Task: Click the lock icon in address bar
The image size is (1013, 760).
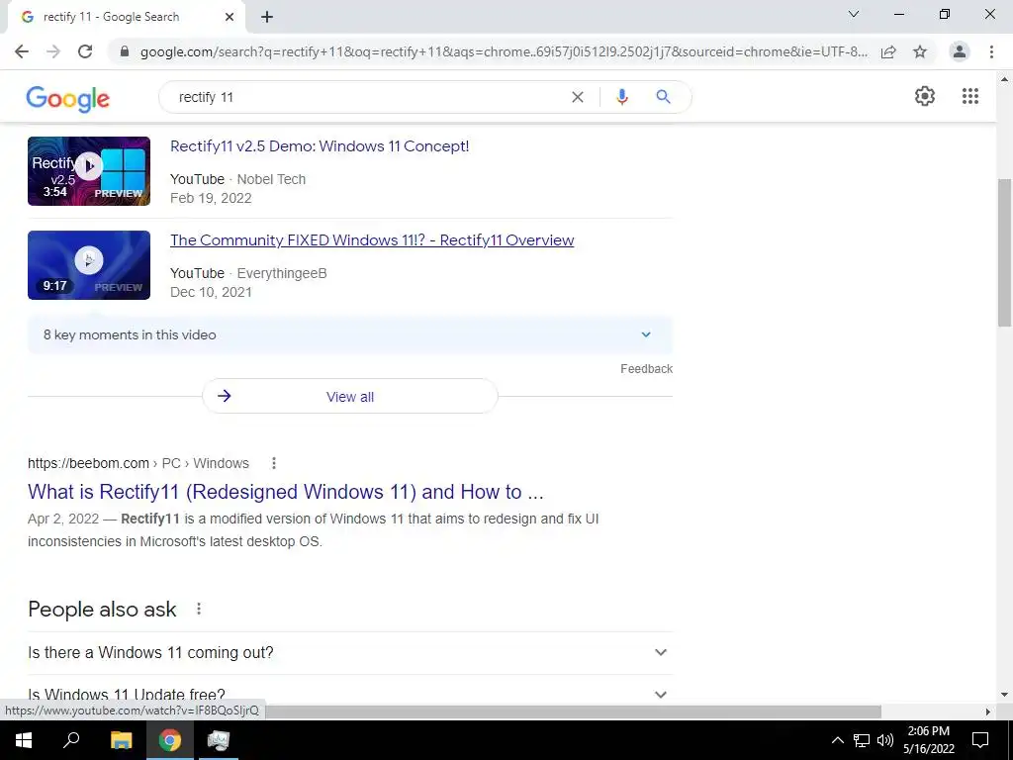Action: (x=125, y=51)
